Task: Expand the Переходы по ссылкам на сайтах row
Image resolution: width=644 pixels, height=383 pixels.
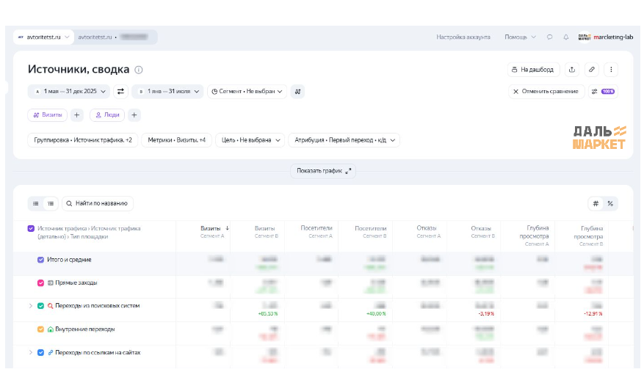Action: tap(30, 353)
